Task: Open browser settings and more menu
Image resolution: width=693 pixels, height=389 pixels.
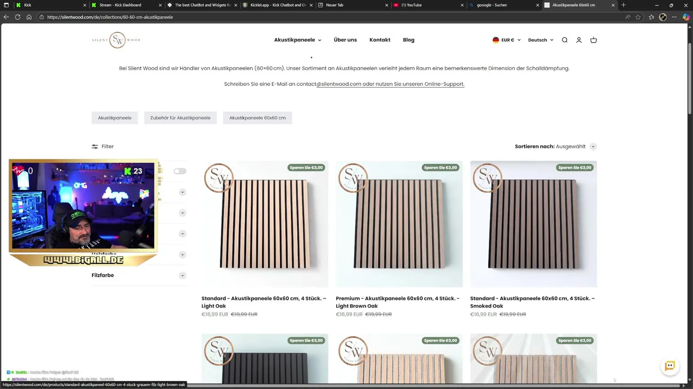Action: [x=675, y=17]
